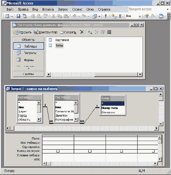Click the Cut scissors icon
Screen dimensions: 171x175
click(53, 16)
